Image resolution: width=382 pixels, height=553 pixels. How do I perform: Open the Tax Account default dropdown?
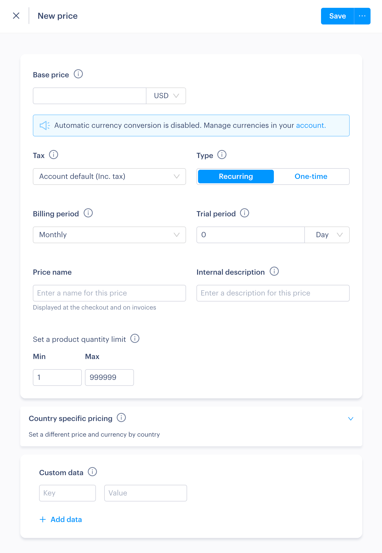[109, 177]
